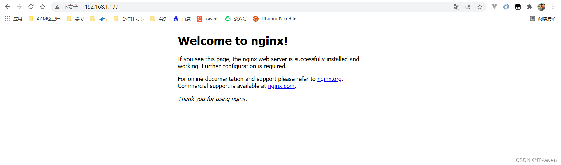Screen dimensions: 561x165
Task: Bookmark this page with the star
Action: point(480,7)
